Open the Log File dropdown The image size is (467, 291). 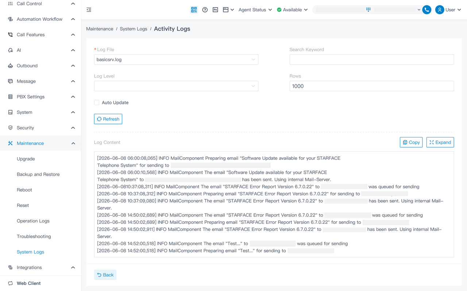[176, 60]
